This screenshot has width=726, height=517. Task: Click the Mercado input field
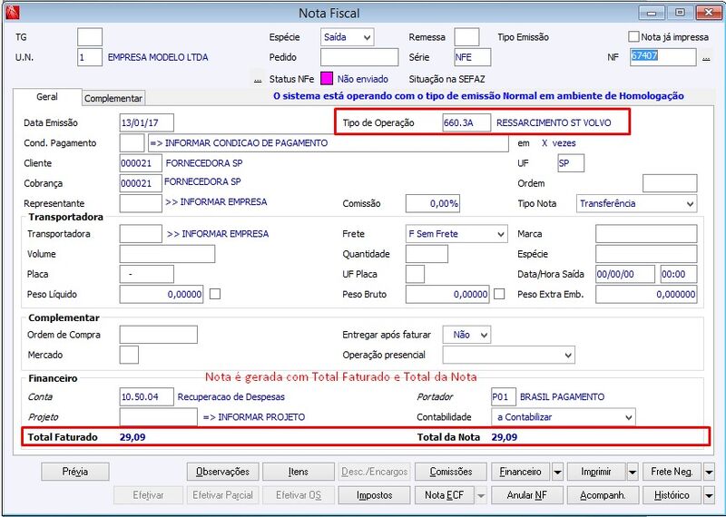tap(129, 355)
